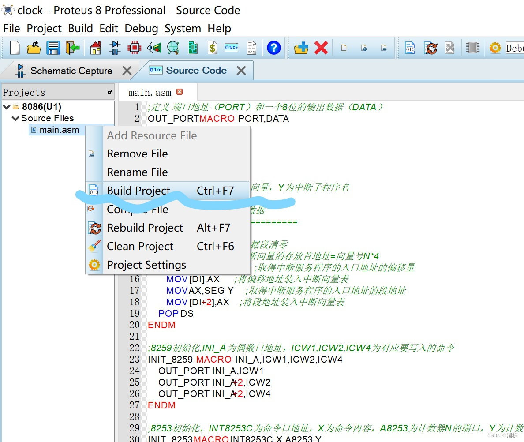Open the File menu

(x=12, y=28)
